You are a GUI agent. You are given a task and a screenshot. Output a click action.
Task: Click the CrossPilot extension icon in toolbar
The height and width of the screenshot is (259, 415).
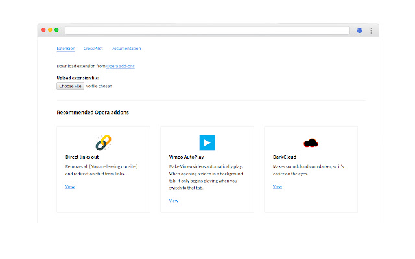click(359, 30)
